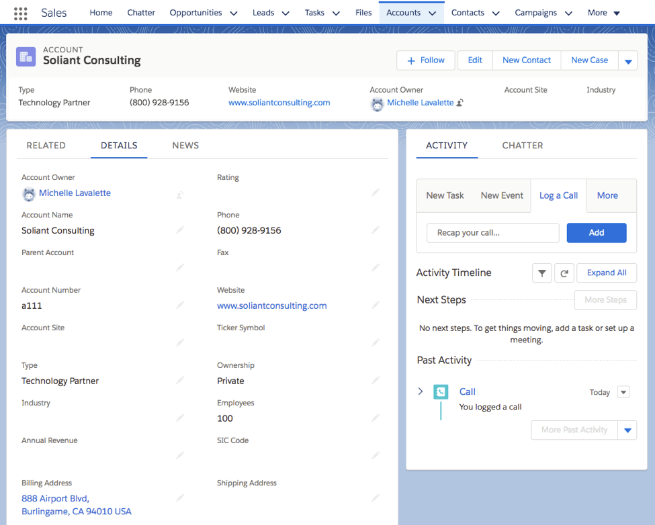Viewport: 655px width, 525px height.
Task: Click the refresh icon in Activity Timeline
Action: 564,273
